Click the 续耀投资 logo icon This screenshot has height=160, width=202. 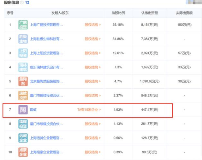(x=23, y=124)
